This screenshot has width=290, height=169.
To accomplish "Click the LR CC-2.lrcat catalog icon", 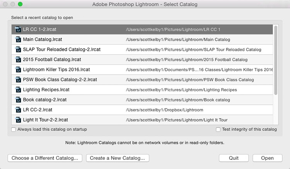I will pyautogui.click(x=18, y=110).
